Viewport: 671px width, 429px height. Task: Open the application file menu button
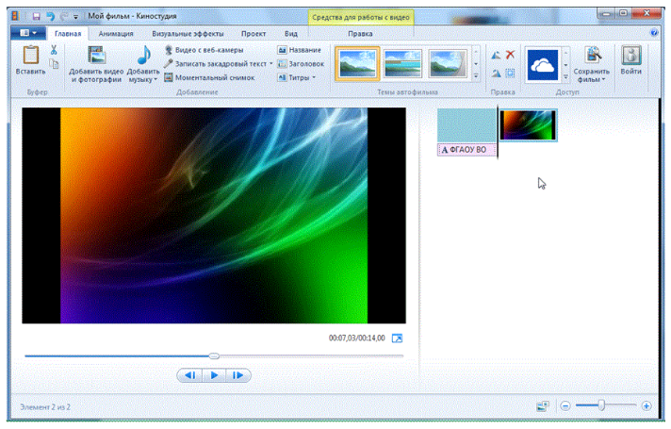[28, 33]
